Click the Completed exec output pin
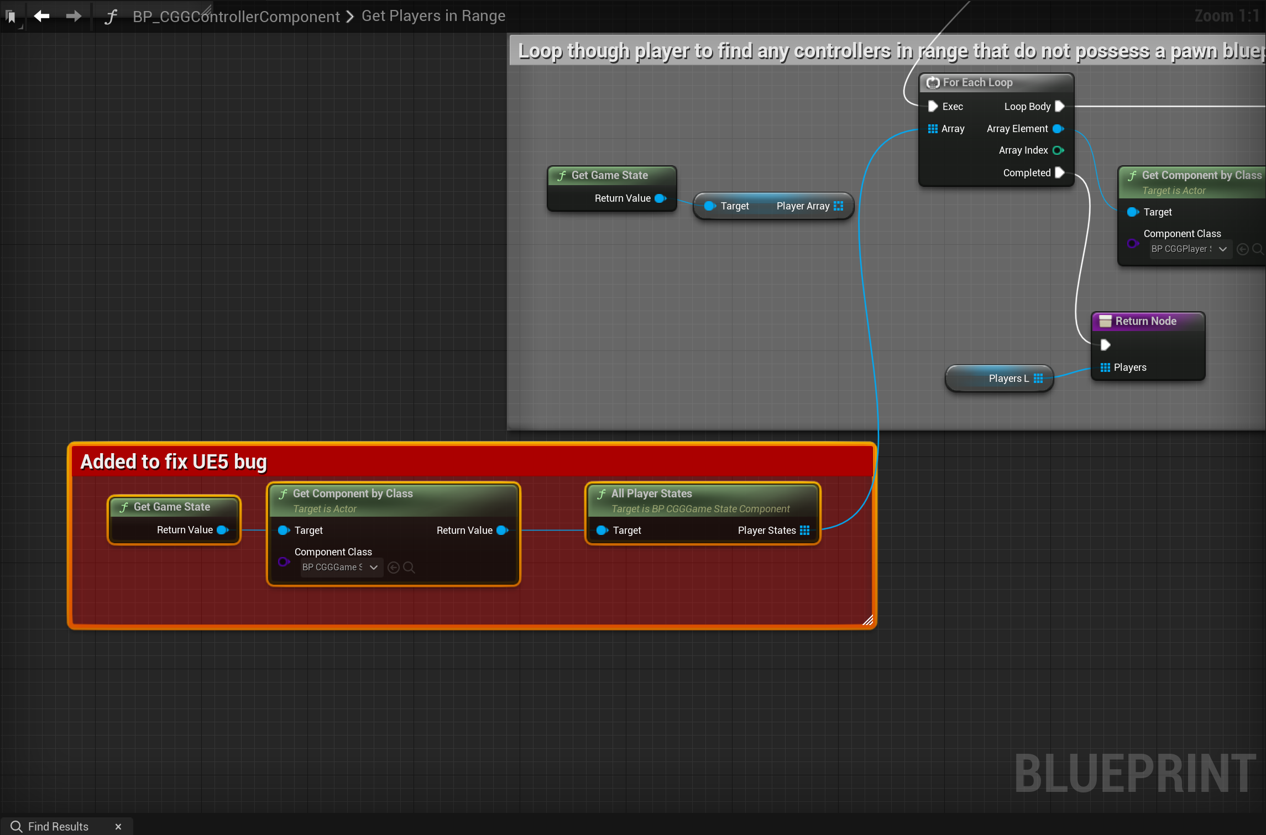 coord(1059,173)
